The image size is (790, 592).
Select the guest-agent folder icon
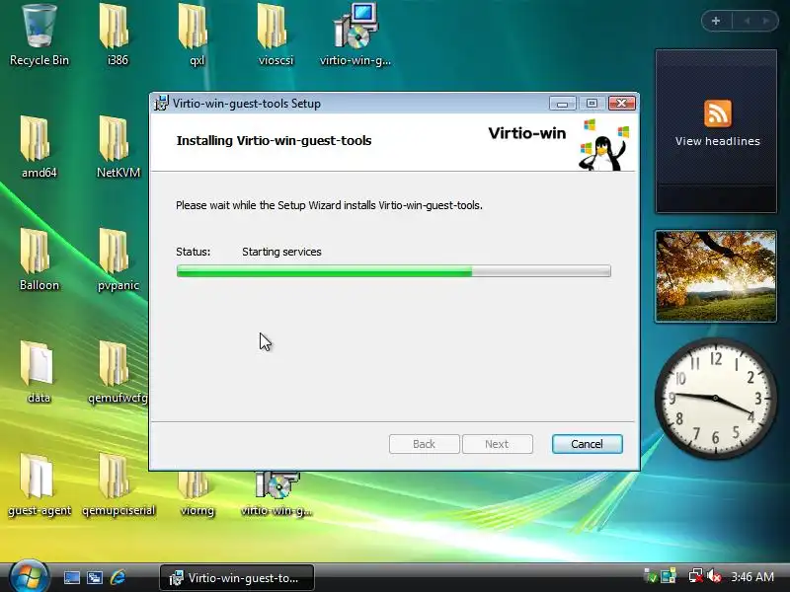[39, 485]
